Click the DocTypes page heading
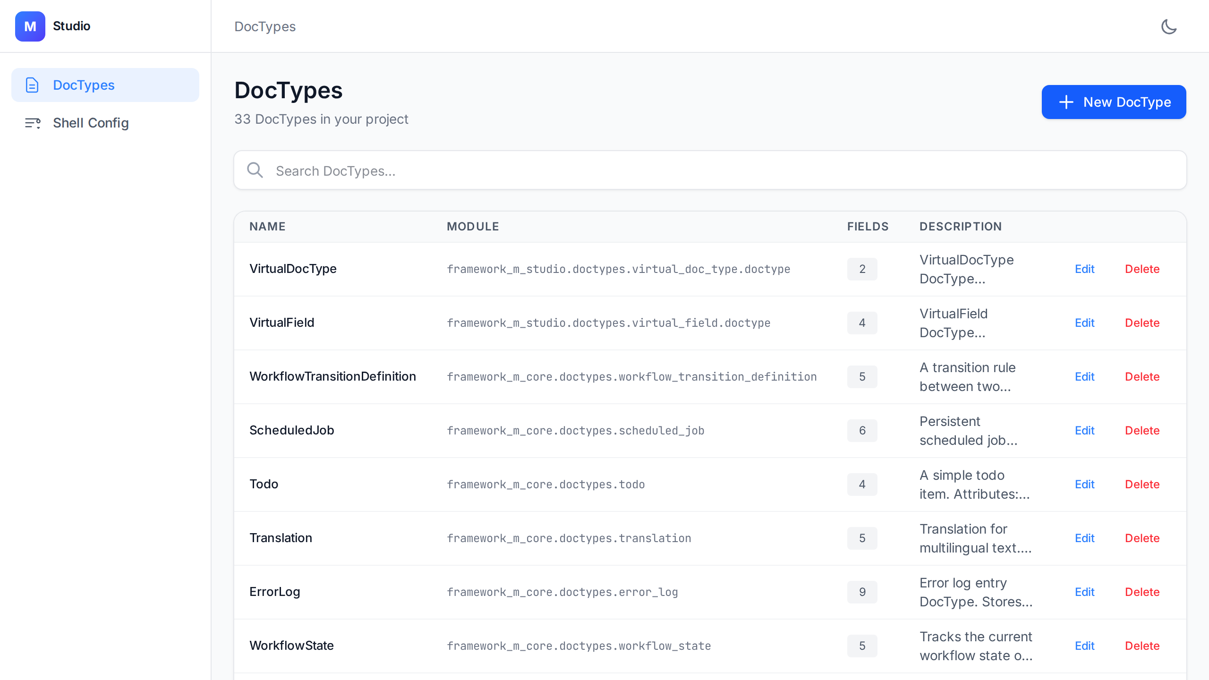 click(288, 90)
